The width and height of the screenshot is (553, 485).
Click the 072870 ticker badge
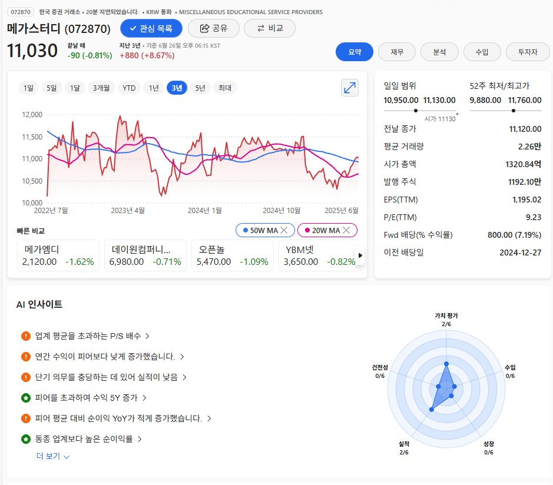click(21, 12)
